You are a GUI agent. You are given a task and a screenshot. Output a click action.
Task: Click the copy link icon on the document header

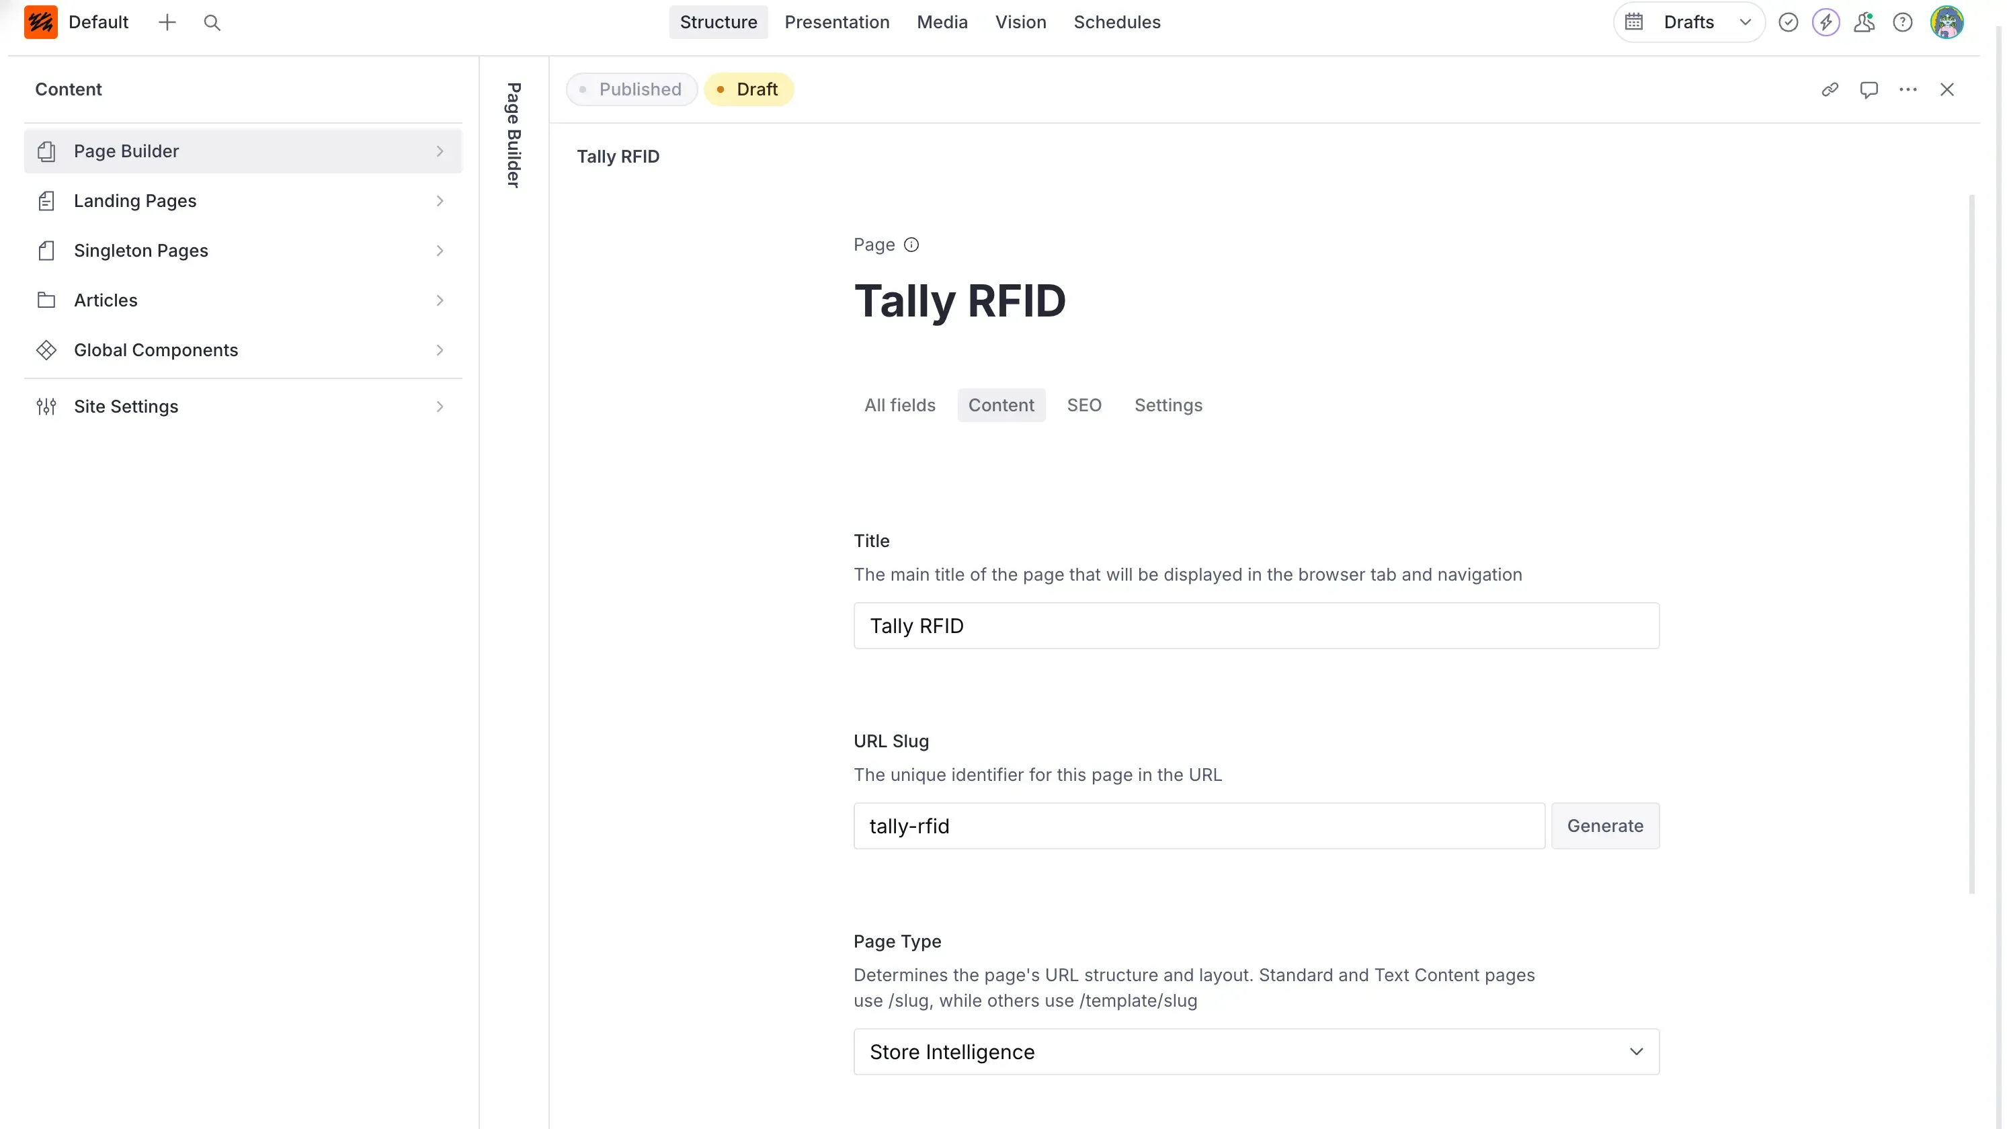click(x=1830, y=89)
